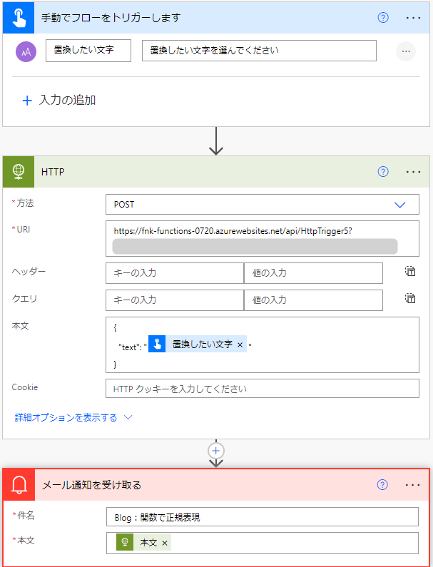Remove 置換したい文字 token from body

pyautogui.click(x=240, y=345)
